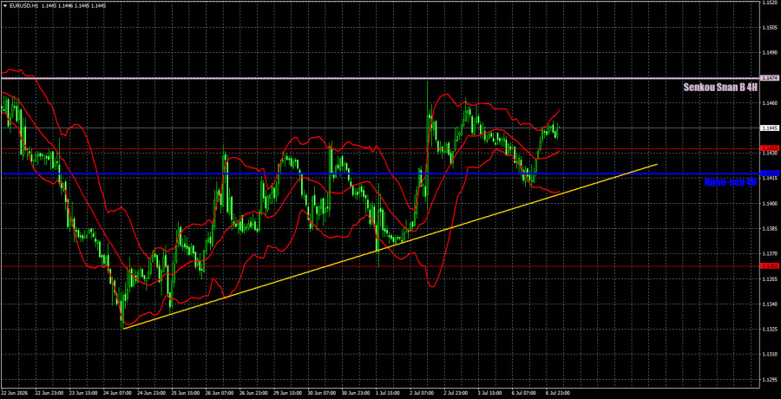
Task: Select the Kijun-sen 4H label
Action: pyautogui.click(x=731, y=182)
